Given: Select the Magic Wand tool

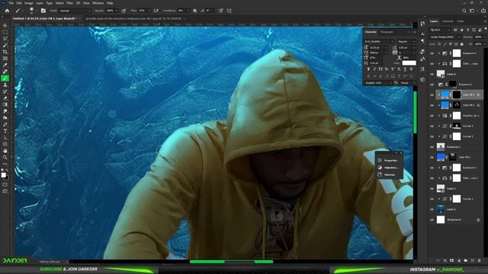Looking at the screenshot, I should point(5,45).
